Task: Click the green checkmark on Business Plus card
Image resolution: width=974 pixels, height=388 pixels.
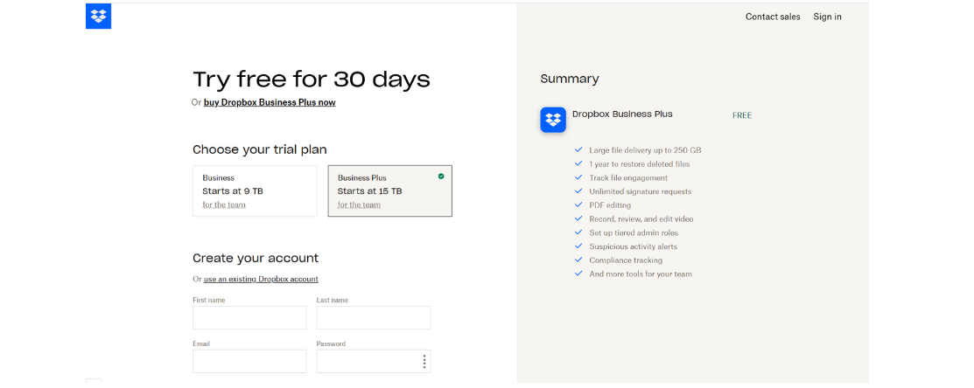Action: [x=441, y=177]
